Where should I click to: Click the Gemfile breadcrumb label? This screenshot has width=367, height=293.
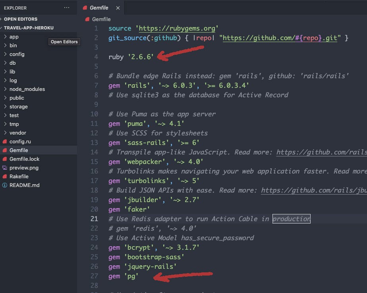click(x=101, y=19)
